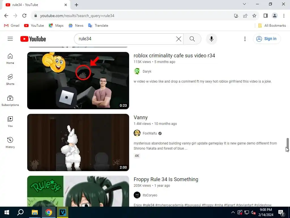Screen dimensions: 290x218
Task: Open ItsCoryeo channel avatar
Action: [137, 195]
